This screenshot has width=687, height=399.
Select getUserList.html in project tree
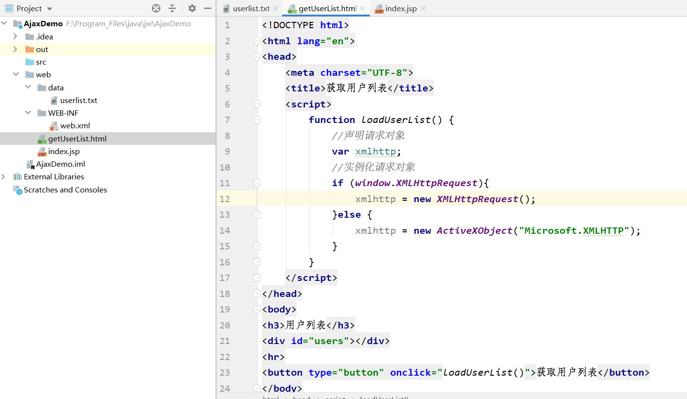[77, 139]
